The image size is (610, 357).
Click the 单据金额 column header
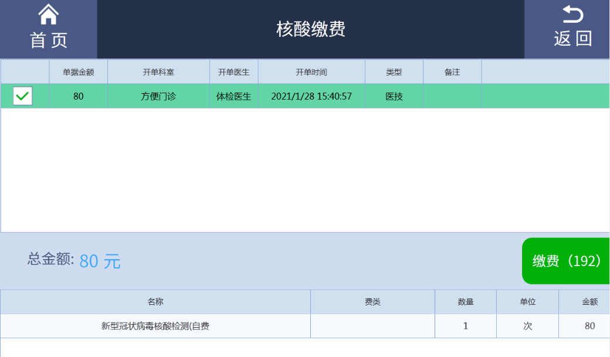click(79, 72)
